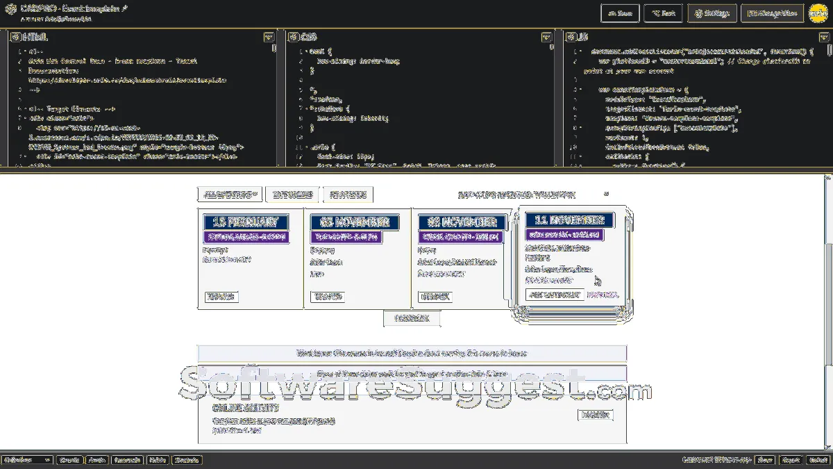Viewport: 833px width, 469px height.
Task: Click the button in the 05 November card
Action: point(328,297)
